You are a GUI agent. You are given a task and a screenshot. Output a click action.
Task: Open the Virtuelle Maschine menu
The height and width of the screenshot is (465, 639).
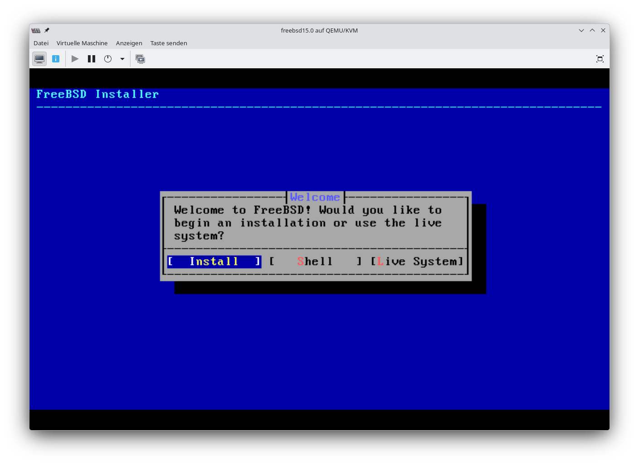82,43
